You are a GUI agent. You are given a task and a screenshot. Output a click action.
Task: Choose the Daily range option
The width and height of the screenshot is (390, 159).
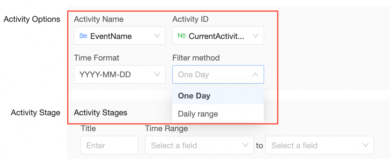point(198,114)
